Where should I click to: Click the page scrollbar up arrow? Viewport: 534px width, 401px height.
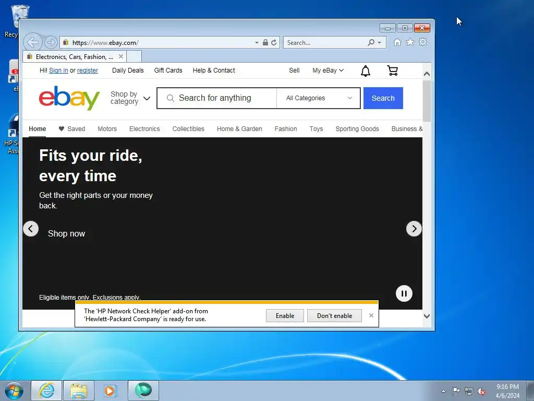pos(427,74)
